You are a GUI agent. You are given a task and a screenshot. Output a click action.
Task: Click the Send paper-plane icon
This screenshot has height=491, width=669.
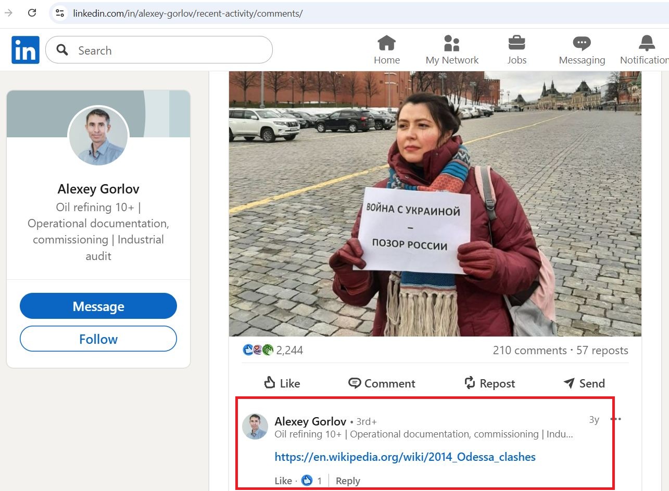tap(569, 383)
